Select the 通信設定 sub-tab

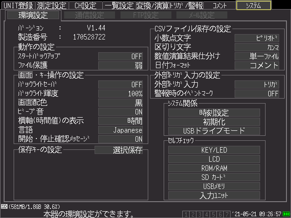click(90, 15)
